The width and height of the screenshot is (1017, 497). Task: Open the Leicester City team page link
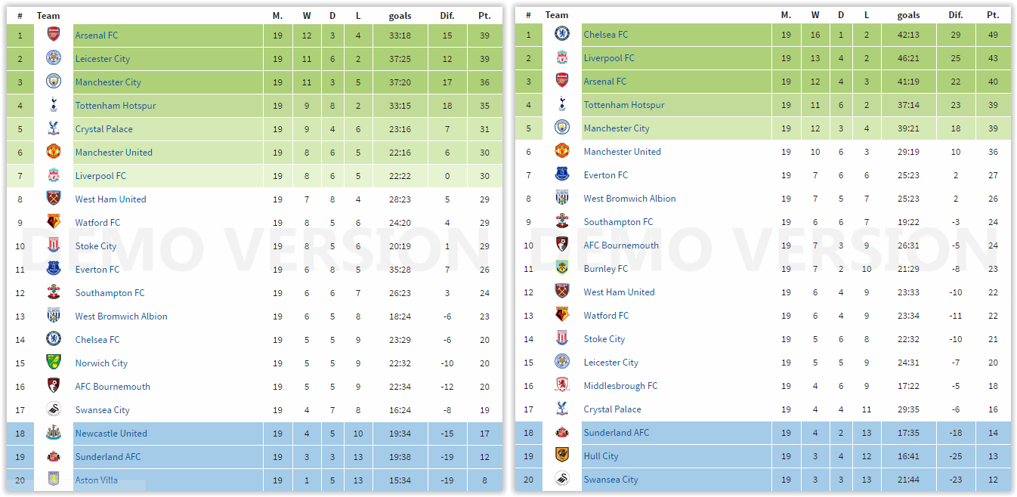coord(104,58)
